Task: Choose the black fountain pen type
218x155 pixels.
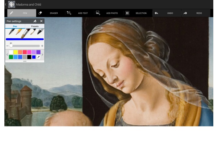Action: 12,32
